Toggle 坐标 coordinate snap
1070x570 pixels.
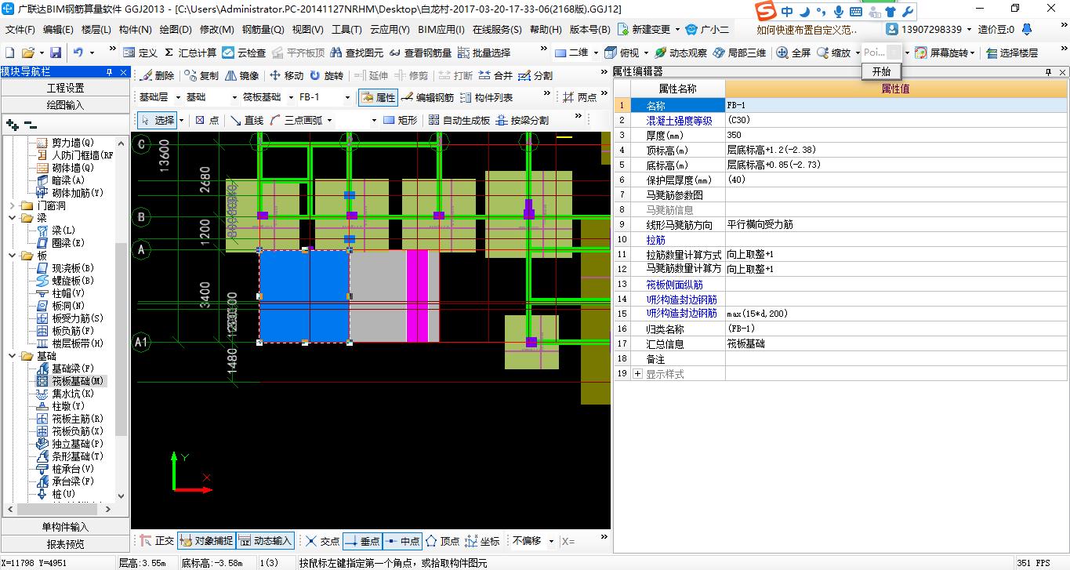pos(482,541)
